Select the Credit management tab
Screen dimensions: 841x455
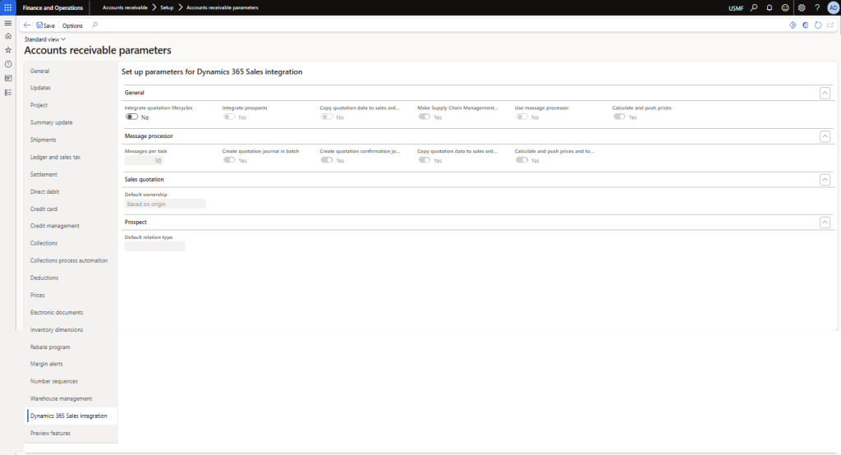pos(55,226)
